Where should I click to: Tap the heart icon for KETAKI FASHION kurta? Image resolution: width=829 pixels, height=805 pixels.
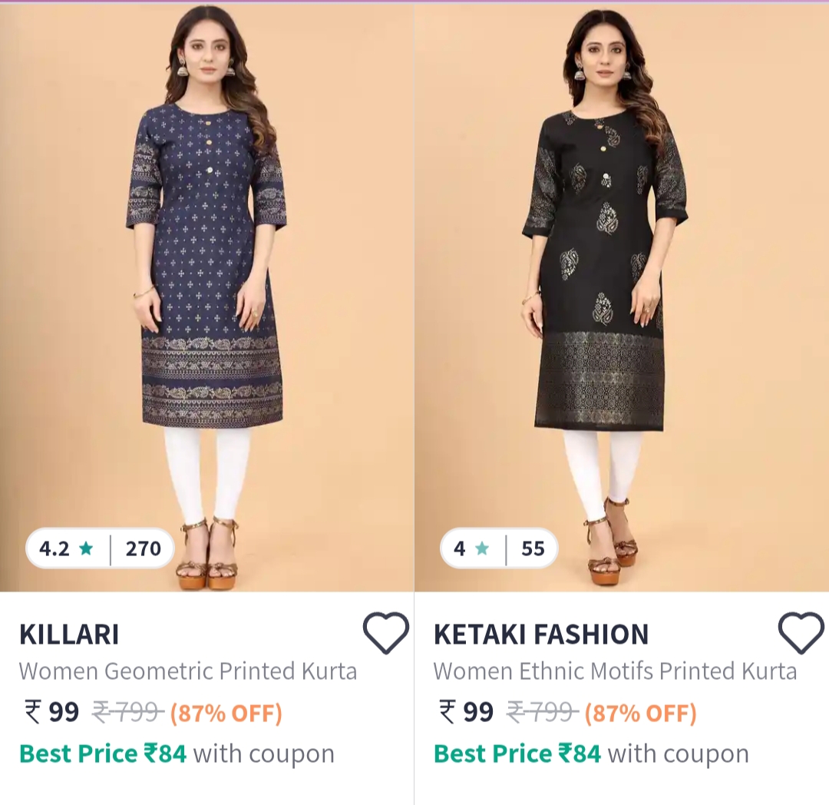801,634
